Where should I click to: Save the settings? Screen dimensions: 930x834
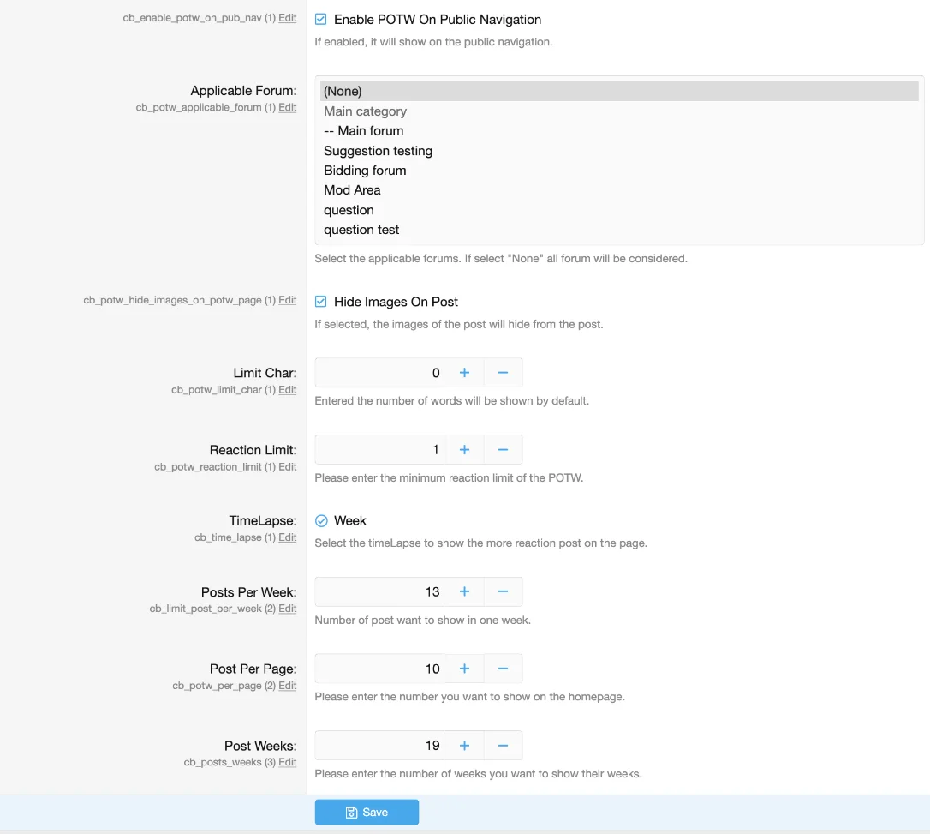(x=367, y=813)
